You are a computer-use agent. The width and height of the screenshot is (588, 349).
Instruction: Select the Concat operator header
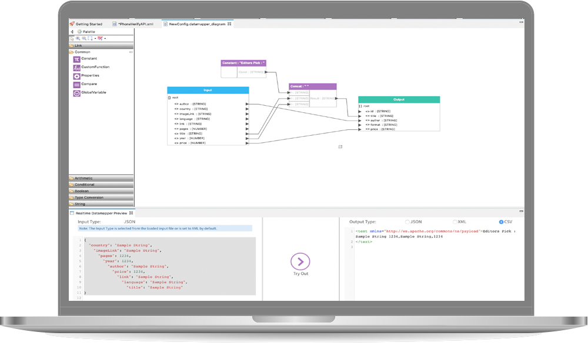pyautogui.click(x=312, y=86)
